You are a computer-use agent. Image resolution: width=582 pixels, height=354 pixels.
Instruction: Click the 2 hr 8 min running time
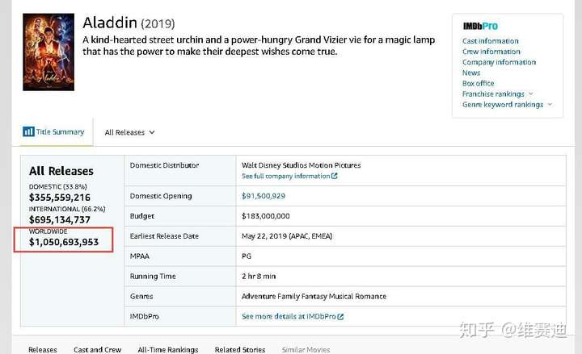coord(259,277)
